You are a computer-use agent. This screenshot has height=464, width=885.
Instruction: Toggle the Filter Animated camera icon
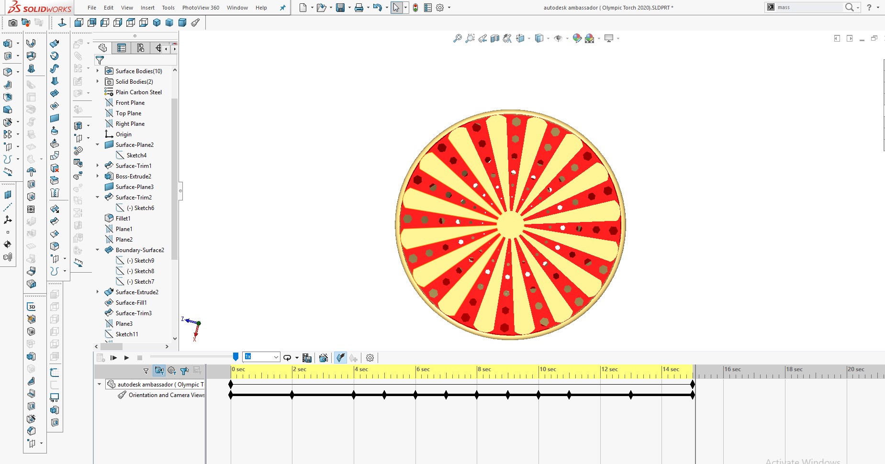coord(159,371)
